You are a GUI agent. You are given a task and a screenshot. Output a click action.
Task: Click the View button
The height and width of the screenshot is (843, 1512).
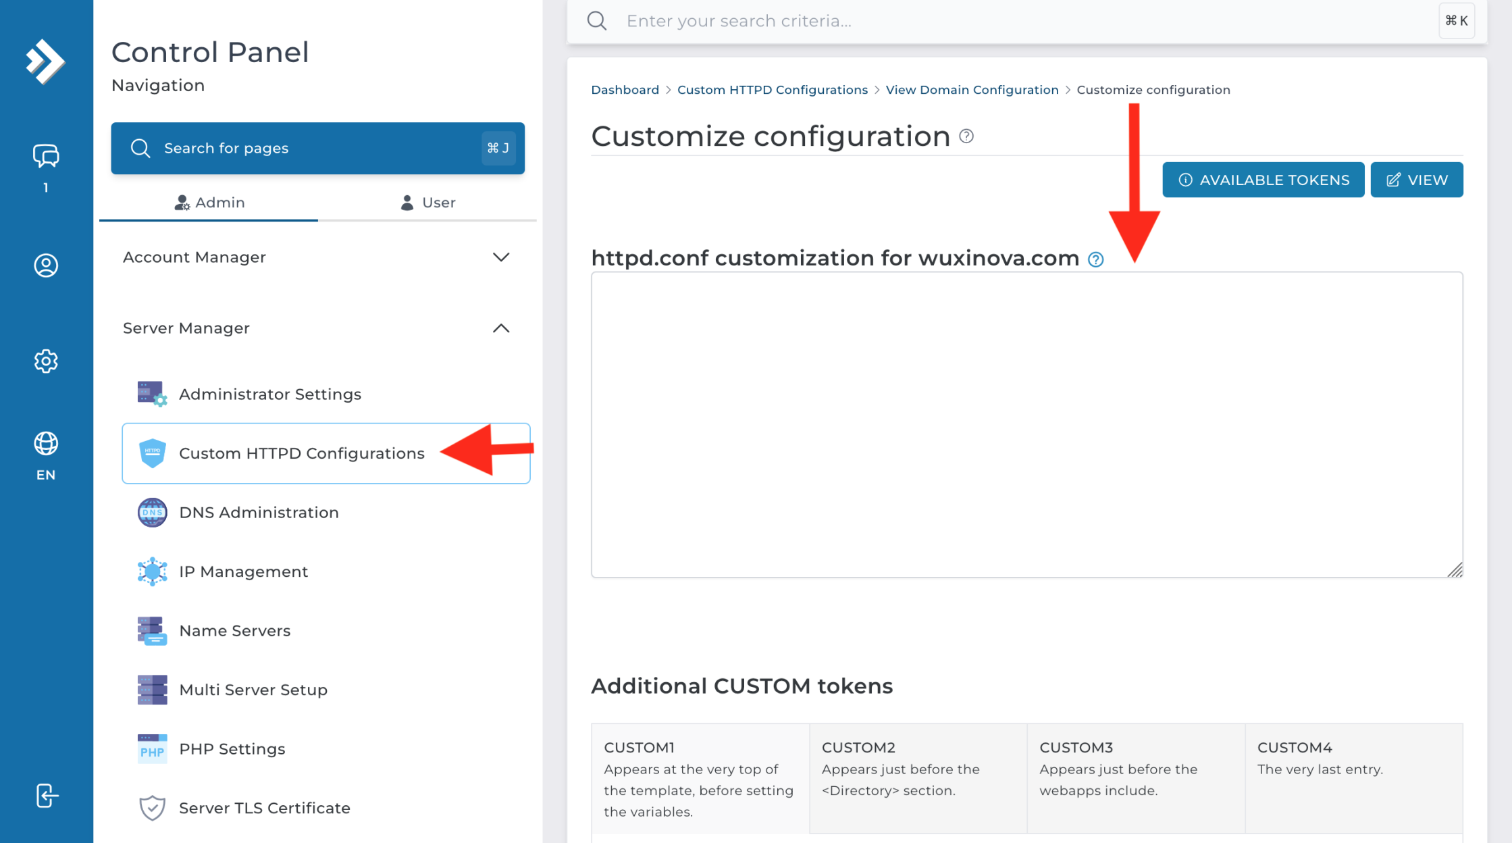[x=1417, y=180]
